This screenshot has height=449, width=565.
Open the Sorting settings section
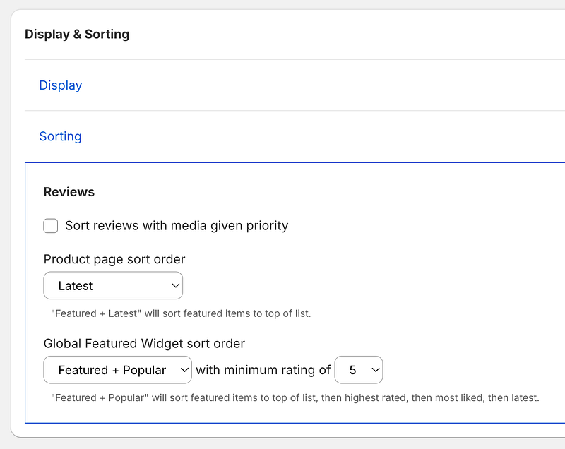pyautogui.click(x=60, y=136)
